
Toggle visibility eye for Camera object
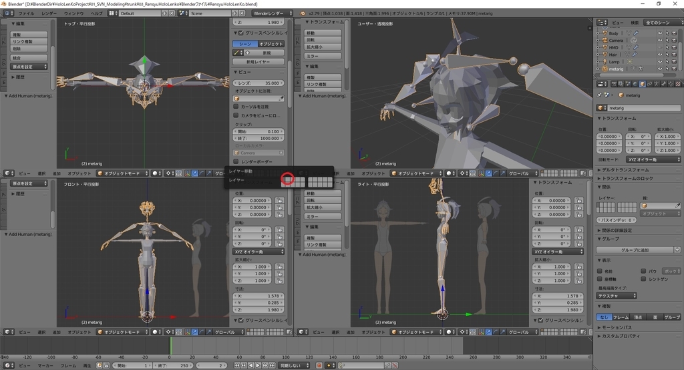tap(660, 40)
